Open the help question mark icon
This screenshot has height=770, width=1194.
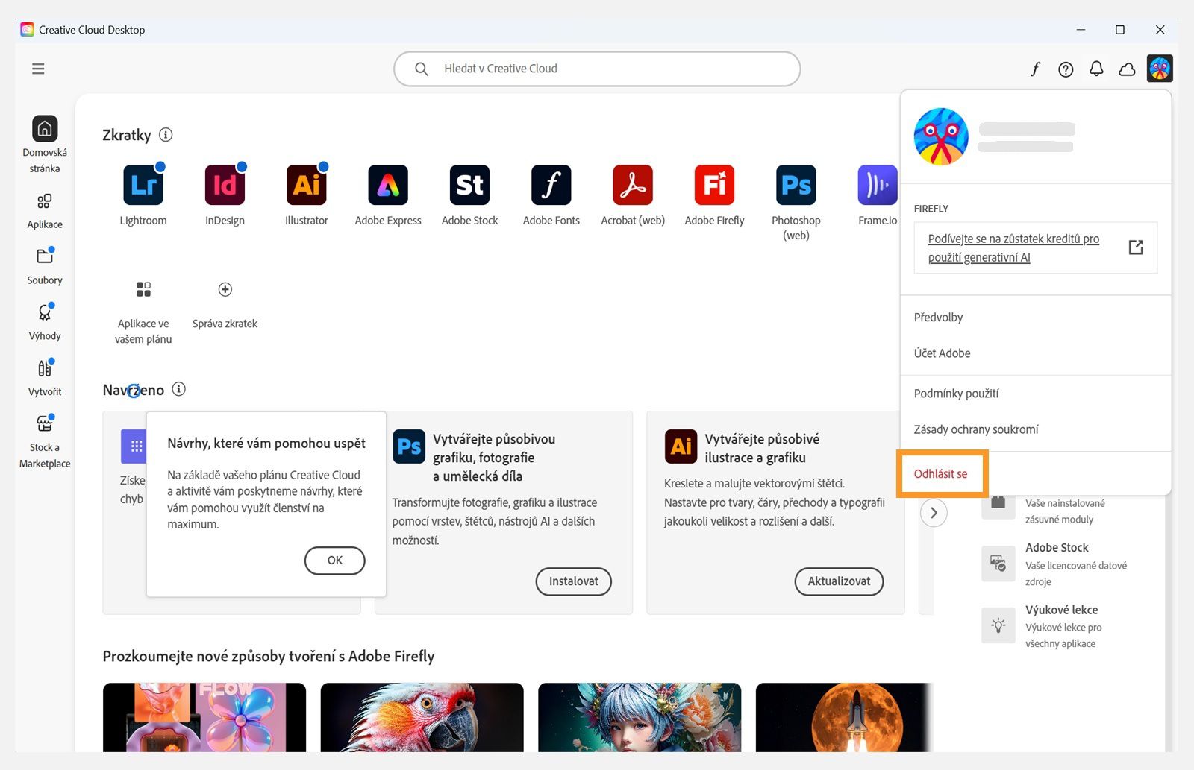click(1066, 69)
